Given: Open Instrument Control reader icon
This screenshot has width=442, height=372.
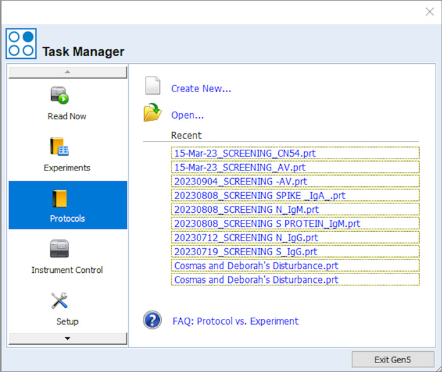Looking at the screenshot, I should click(x=59, y=249).
